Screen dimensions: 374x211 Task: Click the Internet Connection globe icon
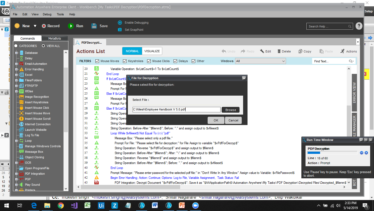21,124
